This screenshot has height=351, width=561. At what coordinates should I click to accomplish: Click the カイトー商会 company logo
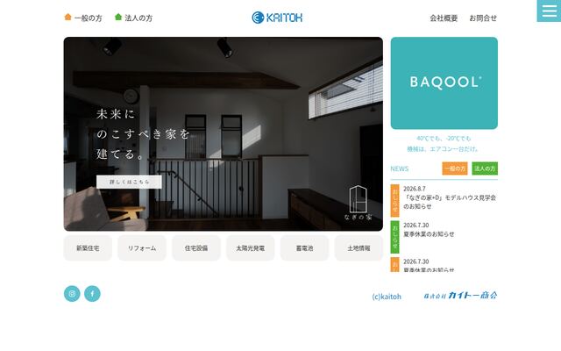click(x=460, y=295)
